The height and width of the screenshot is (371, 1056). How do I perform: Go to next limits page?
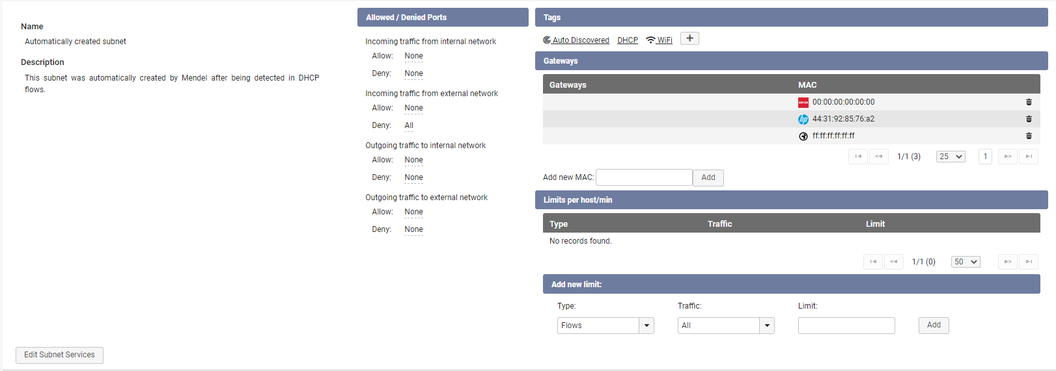pyautogui.click(x=1008, y=262)
